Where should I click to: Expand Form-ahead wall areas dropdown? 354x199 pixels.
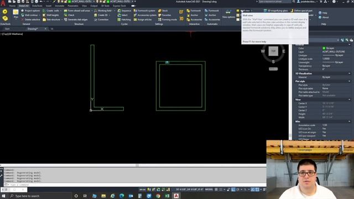click(92, 11)
